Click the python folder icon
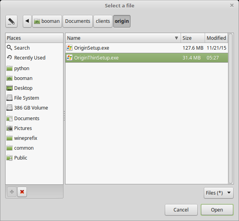Image resolution: width=239 pixels, height=221 pixels. 9,68
